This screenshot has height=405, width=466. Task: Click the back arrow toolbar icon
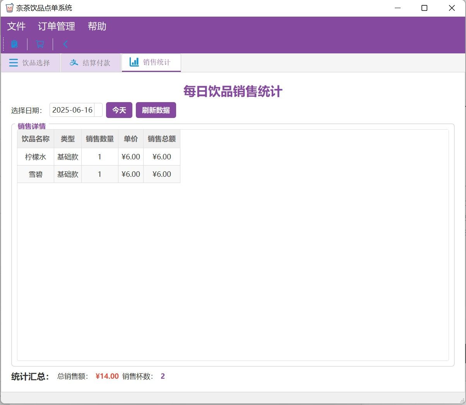click(x=65, y=44)
